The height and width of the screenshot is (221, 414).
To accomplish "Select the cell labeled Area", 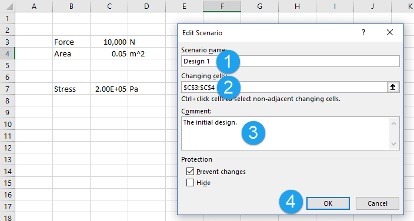I will [71, 53].
